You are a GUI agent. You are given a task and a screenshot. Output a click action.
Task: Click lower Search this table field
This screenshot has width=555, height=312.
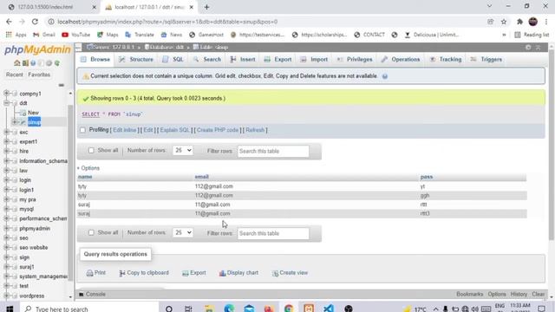[x=273, y=233]
